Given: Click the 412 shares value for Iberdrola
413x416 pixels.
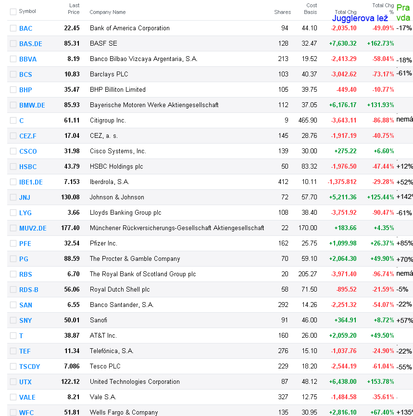Looking at the screenshot, I should (x=283, y=182).
